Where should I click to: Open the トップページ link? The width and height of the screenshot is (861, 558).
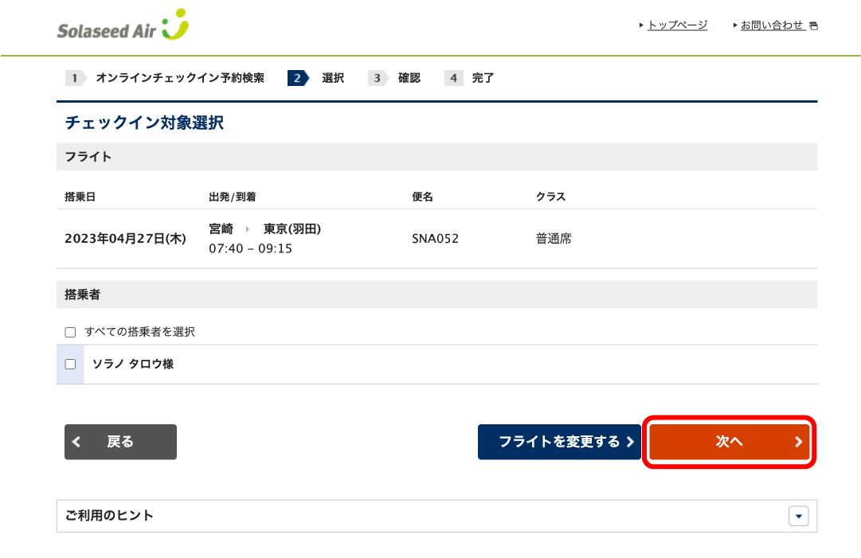point(677,25)
